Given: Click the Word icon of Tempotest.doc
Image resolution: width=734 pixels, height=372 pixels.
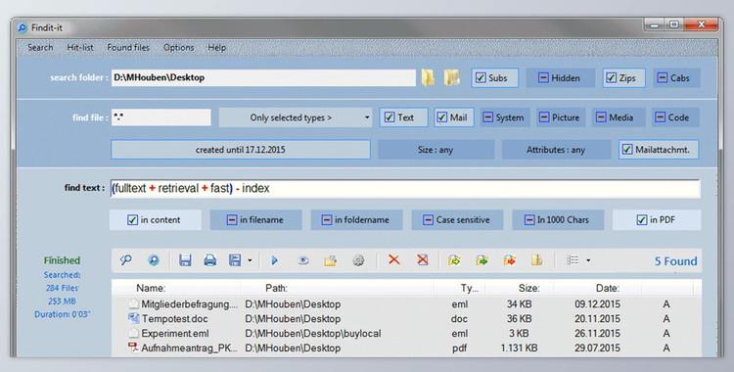Looking at the screenshot, I should tap(134, 318).
